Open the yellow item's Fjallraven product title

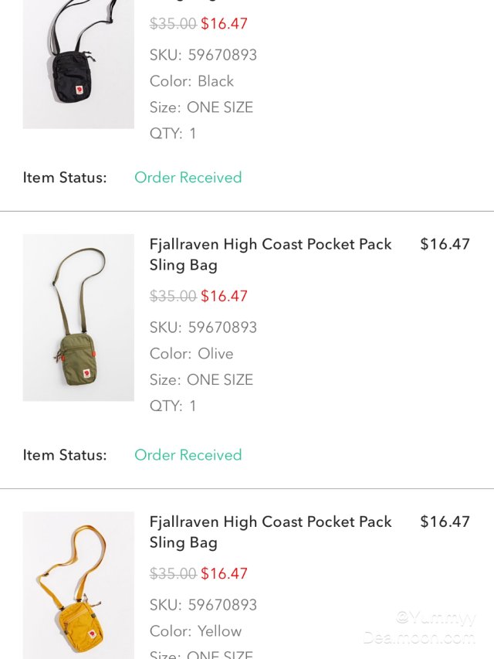[270, 532]
